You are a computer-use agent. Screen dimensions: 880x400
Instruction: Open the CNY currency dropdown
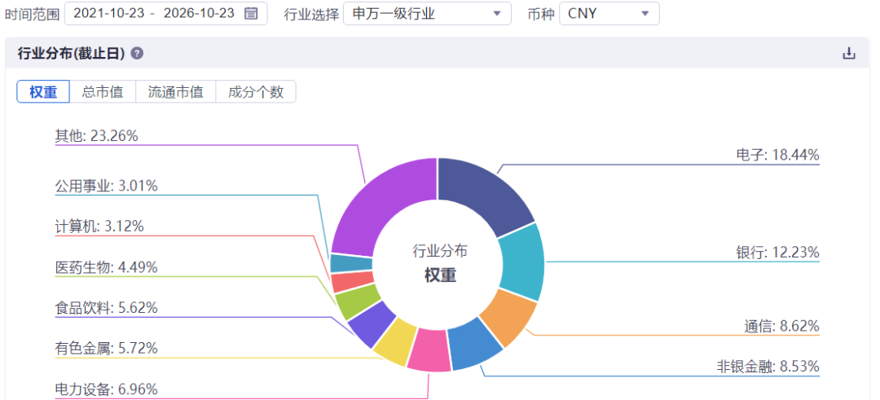coord(609,14)
